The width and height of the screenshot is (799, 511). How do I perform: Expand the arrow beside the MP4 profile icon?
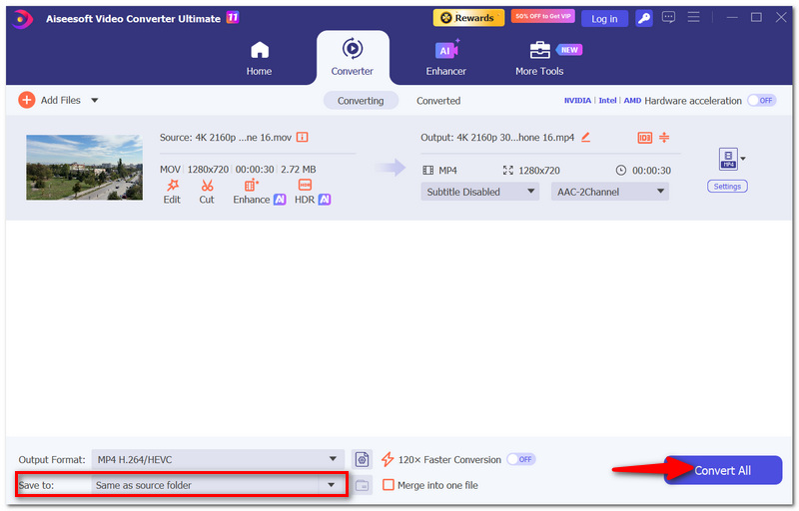pyautogui.click(x=743, y=159)
